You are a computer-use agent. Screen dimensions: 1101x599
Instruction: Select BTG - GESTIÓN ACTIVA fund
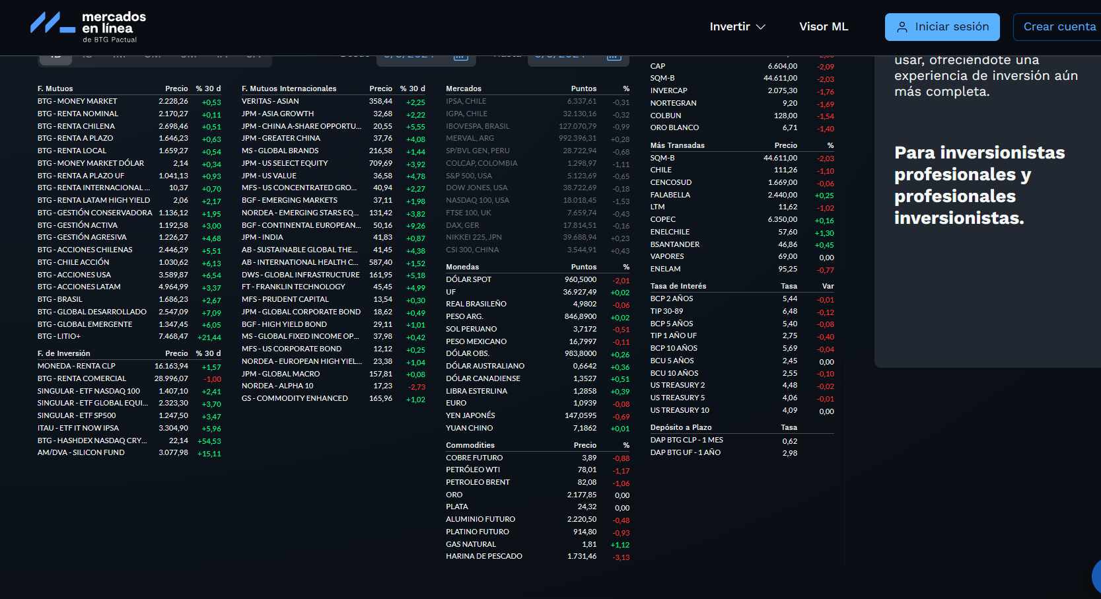coord(129,225)
